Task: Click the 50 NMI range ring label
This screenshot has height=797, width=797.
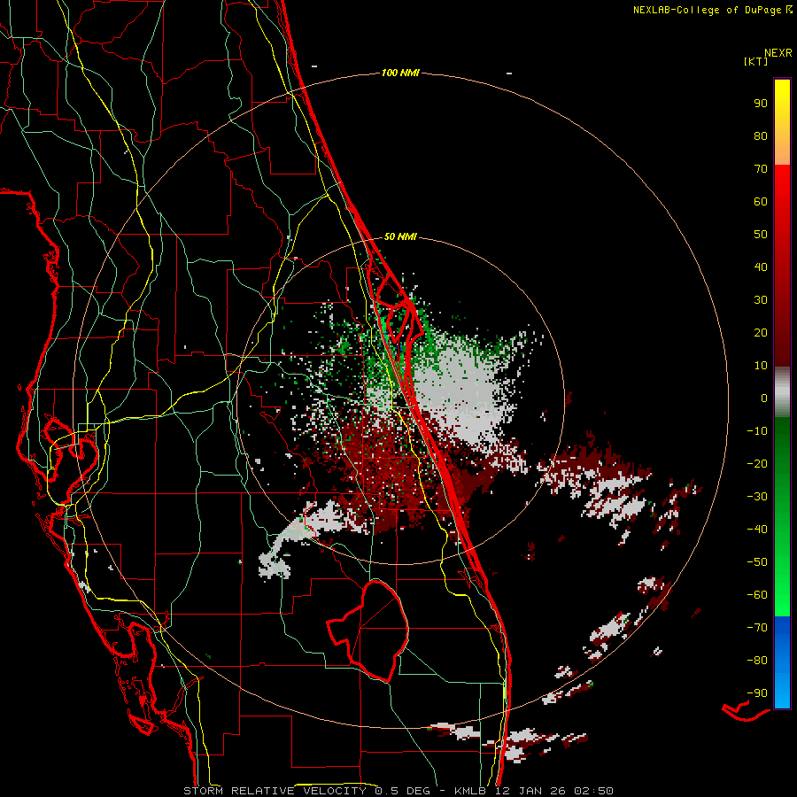Action: 400,236
